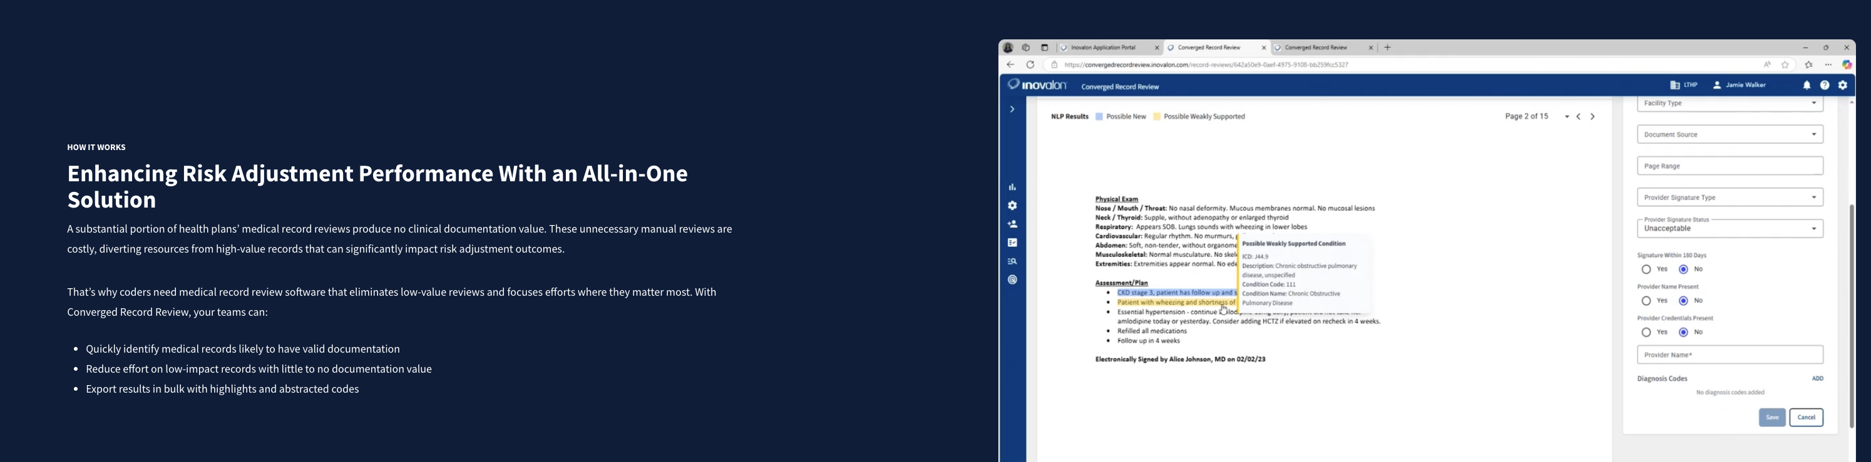
Task: Go to the next record page
Action: (x=1593, y=117)
